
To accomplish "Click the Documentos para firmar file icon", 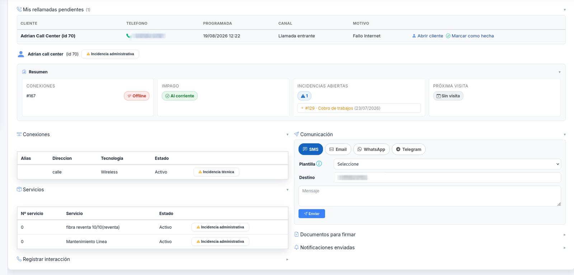I will tap(296, 234).
